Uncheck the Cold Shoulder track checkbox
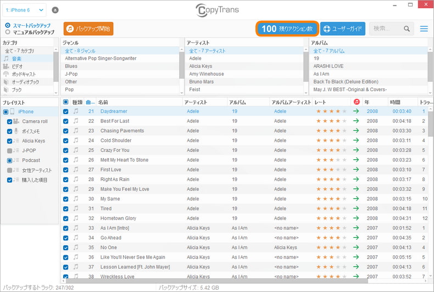 65,141
